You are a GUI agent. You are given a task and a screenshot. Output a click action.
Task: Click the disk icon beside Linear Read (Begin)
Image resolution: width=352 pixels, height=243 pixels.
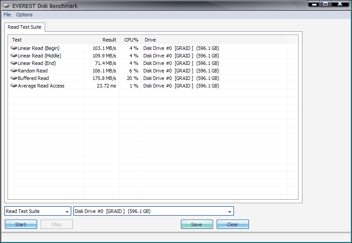pos(14,48)
